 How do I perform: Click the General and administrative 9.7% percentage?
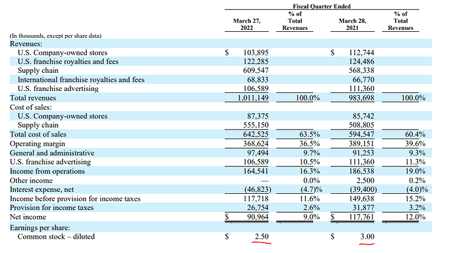tap(311, 153)
